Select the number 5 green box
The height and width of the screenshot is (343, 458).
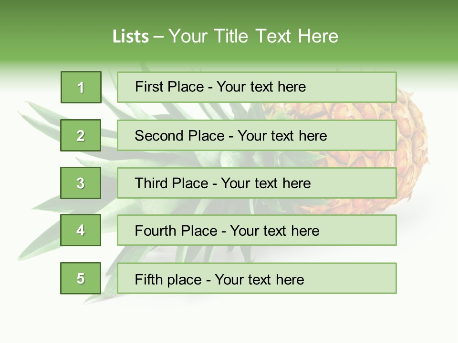coord(81,278)
